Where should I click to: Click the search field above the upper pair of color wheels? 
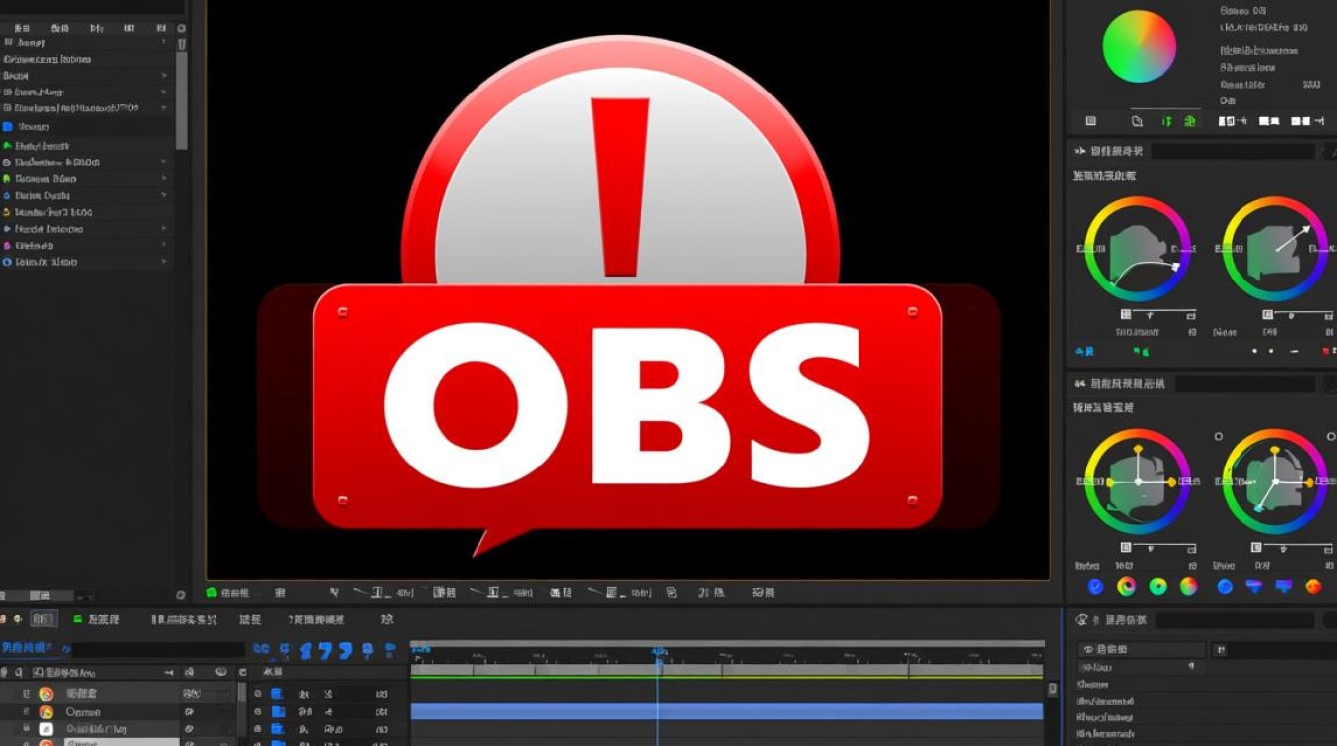pos(1234,152)
